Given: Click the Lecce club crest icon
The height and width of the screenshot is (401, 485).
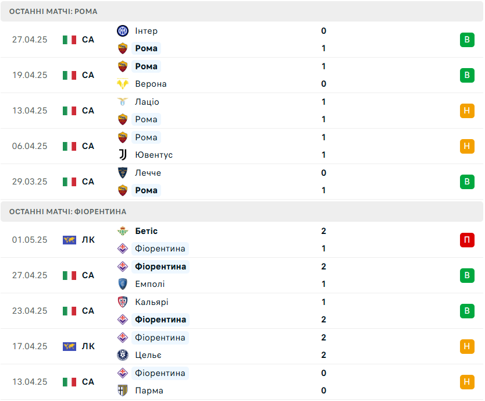Looking at the screenshot, I should coord(123,173).
